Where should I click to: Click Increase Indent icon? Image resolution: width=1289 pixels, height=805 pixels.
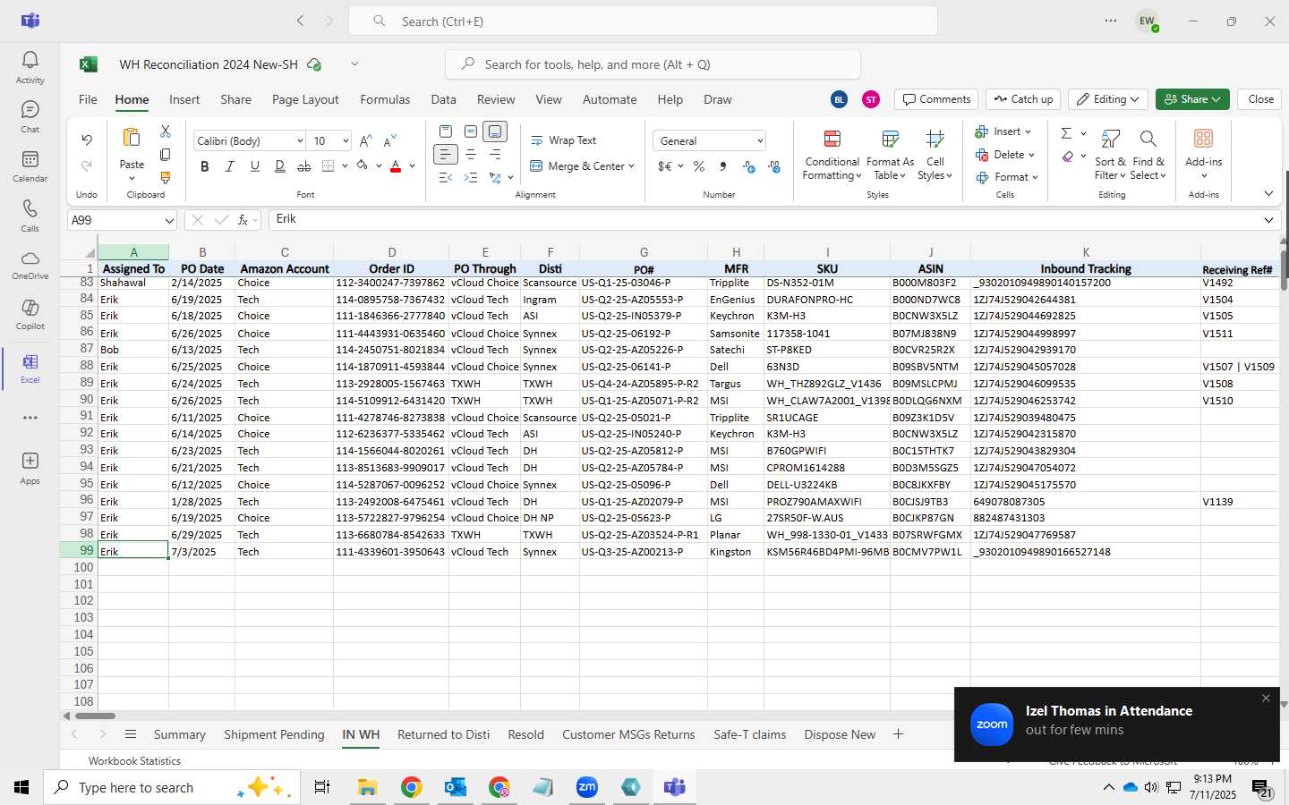click(471, 178)
